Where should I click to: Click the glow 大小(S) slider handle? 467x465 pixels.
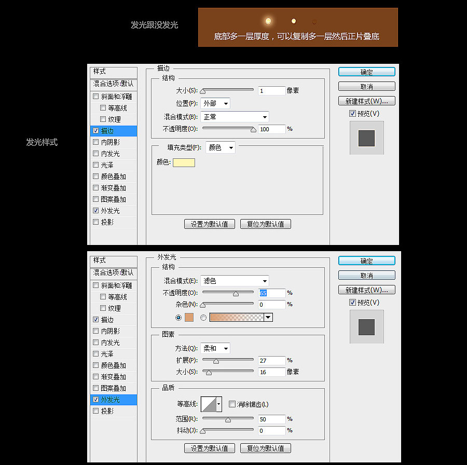tap(209, 373)
